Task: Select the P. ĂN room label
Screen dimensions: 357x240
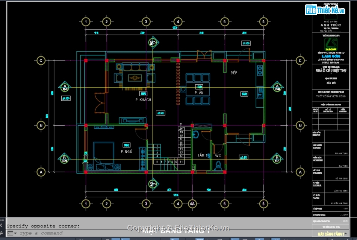Action: (199, 93)
